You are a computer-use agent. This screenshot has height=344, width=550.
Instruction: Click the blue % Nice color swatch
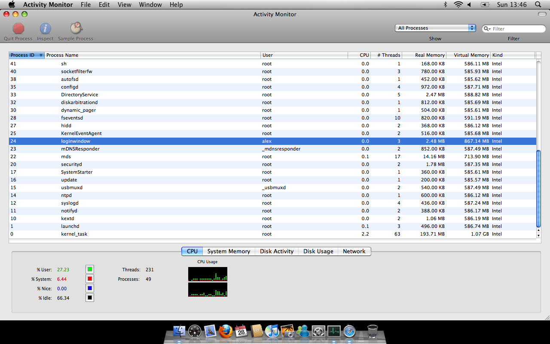coord(90,289)
